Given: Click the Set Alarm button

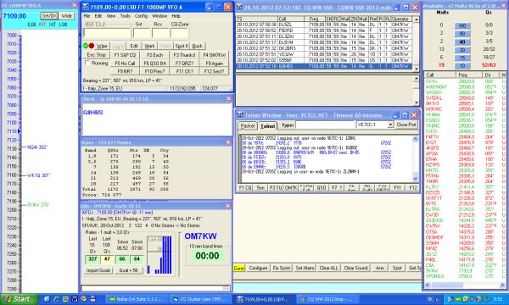Looking at the screenshot, I should click(305, 268).
